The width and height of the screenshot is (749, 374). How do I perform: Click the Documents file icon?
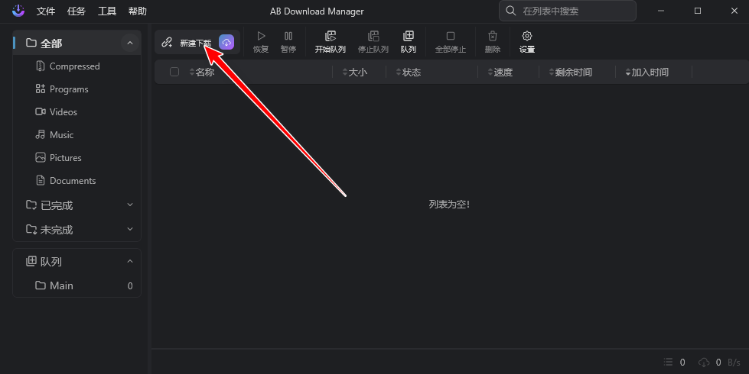click(x=41, y=180)
